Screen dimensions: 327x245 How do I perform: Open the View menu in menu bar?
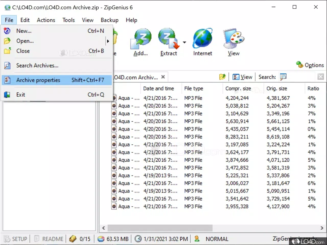(x=88, y=20)
